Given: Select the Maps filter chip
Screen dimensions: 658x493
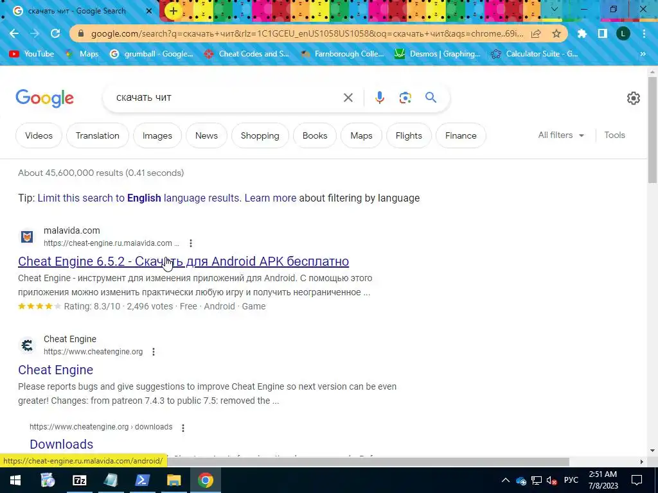Looking at the screenshot, I should point(361,135).
